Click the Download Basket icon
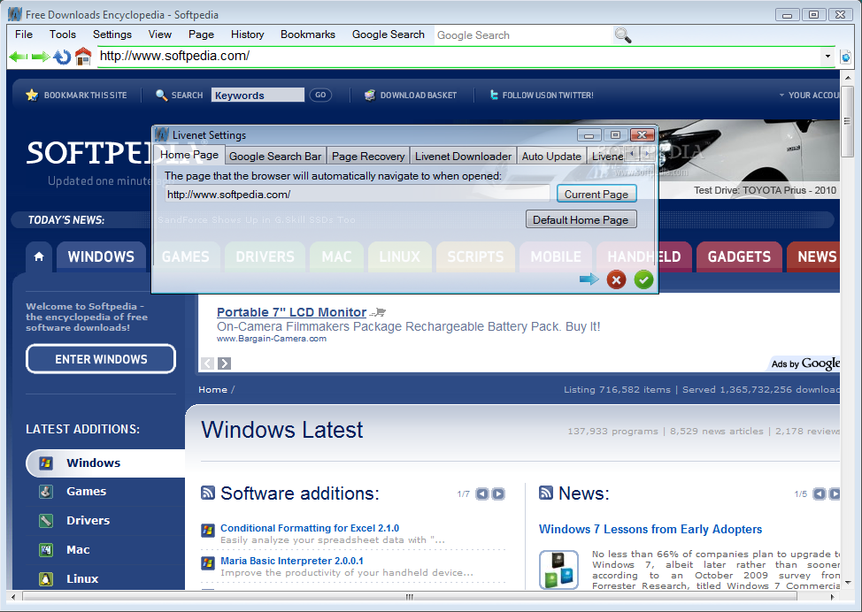The height and width of the screenshot is (612, 862). point(370,95)
